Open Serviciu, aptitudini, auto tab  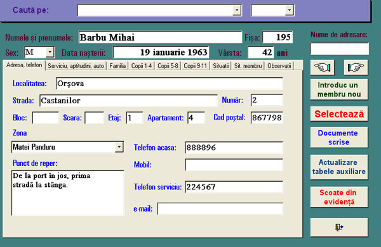pos(76,66)
